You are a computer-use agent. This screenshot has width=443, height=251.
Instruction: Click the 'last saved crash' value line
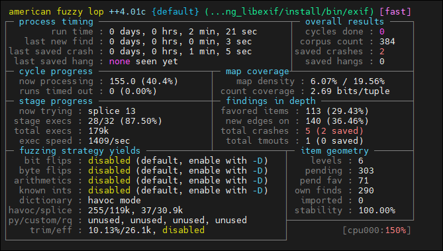coord(180,52)
